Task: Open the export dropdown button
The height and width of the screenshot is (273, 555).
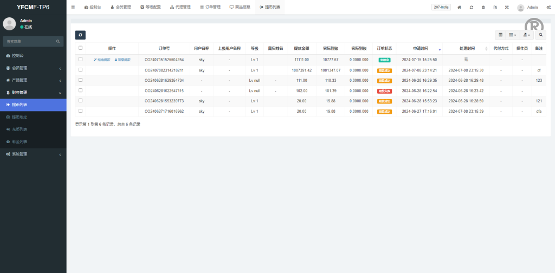Action: click(x=526, y=35)
